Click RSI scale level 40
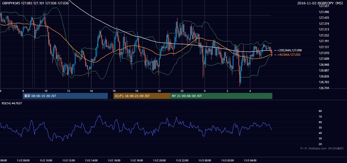 point(320,133)
